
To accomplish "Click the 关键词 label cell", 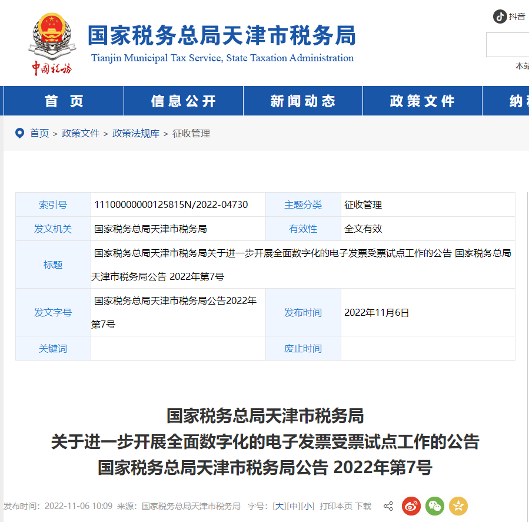I will pos(53,348).
